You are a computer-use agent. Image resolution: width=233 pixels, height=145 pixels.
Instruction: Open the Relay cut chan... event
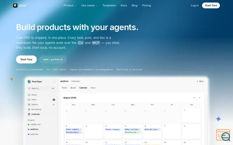coord(133,129)
